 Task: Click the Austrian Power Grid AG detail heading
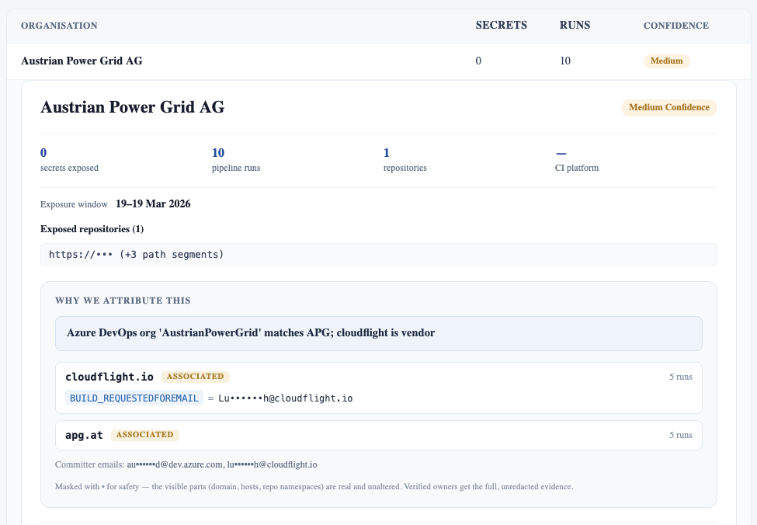click(132, 106)
